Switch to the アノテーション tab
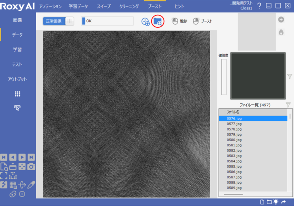 click(x=50, y=6)
